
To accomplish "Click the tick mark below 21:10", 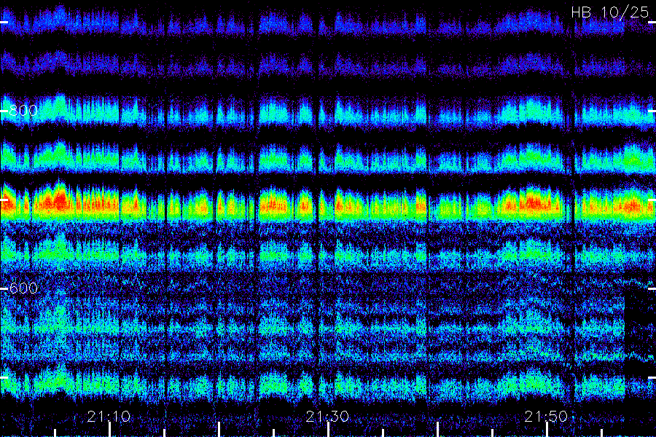I will tap(109, 430).
